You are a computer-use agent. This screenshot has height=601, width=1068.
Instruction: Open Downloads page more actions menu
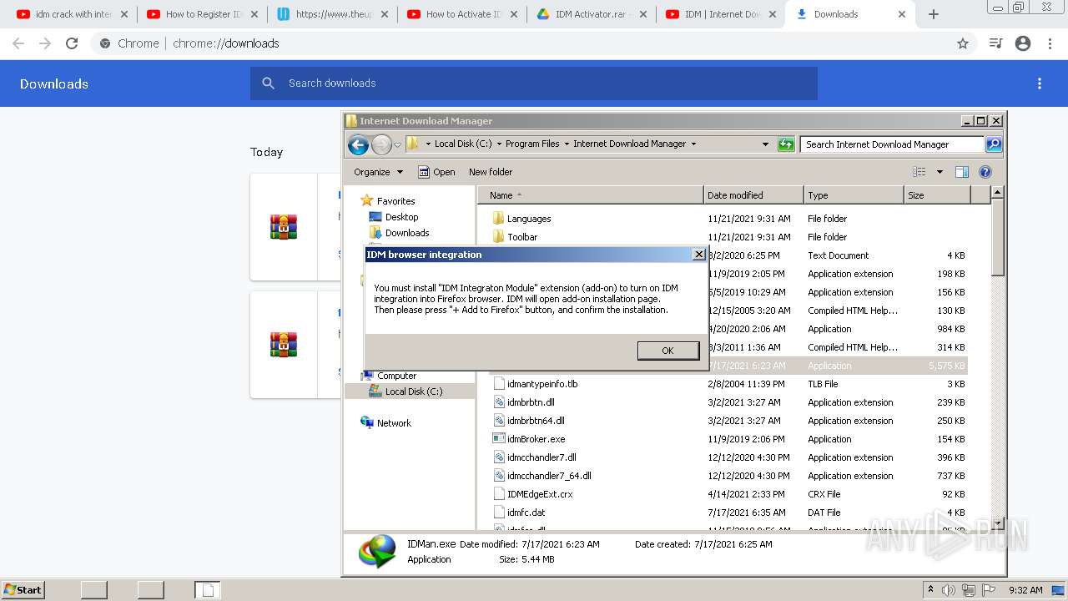point(1040,83)
